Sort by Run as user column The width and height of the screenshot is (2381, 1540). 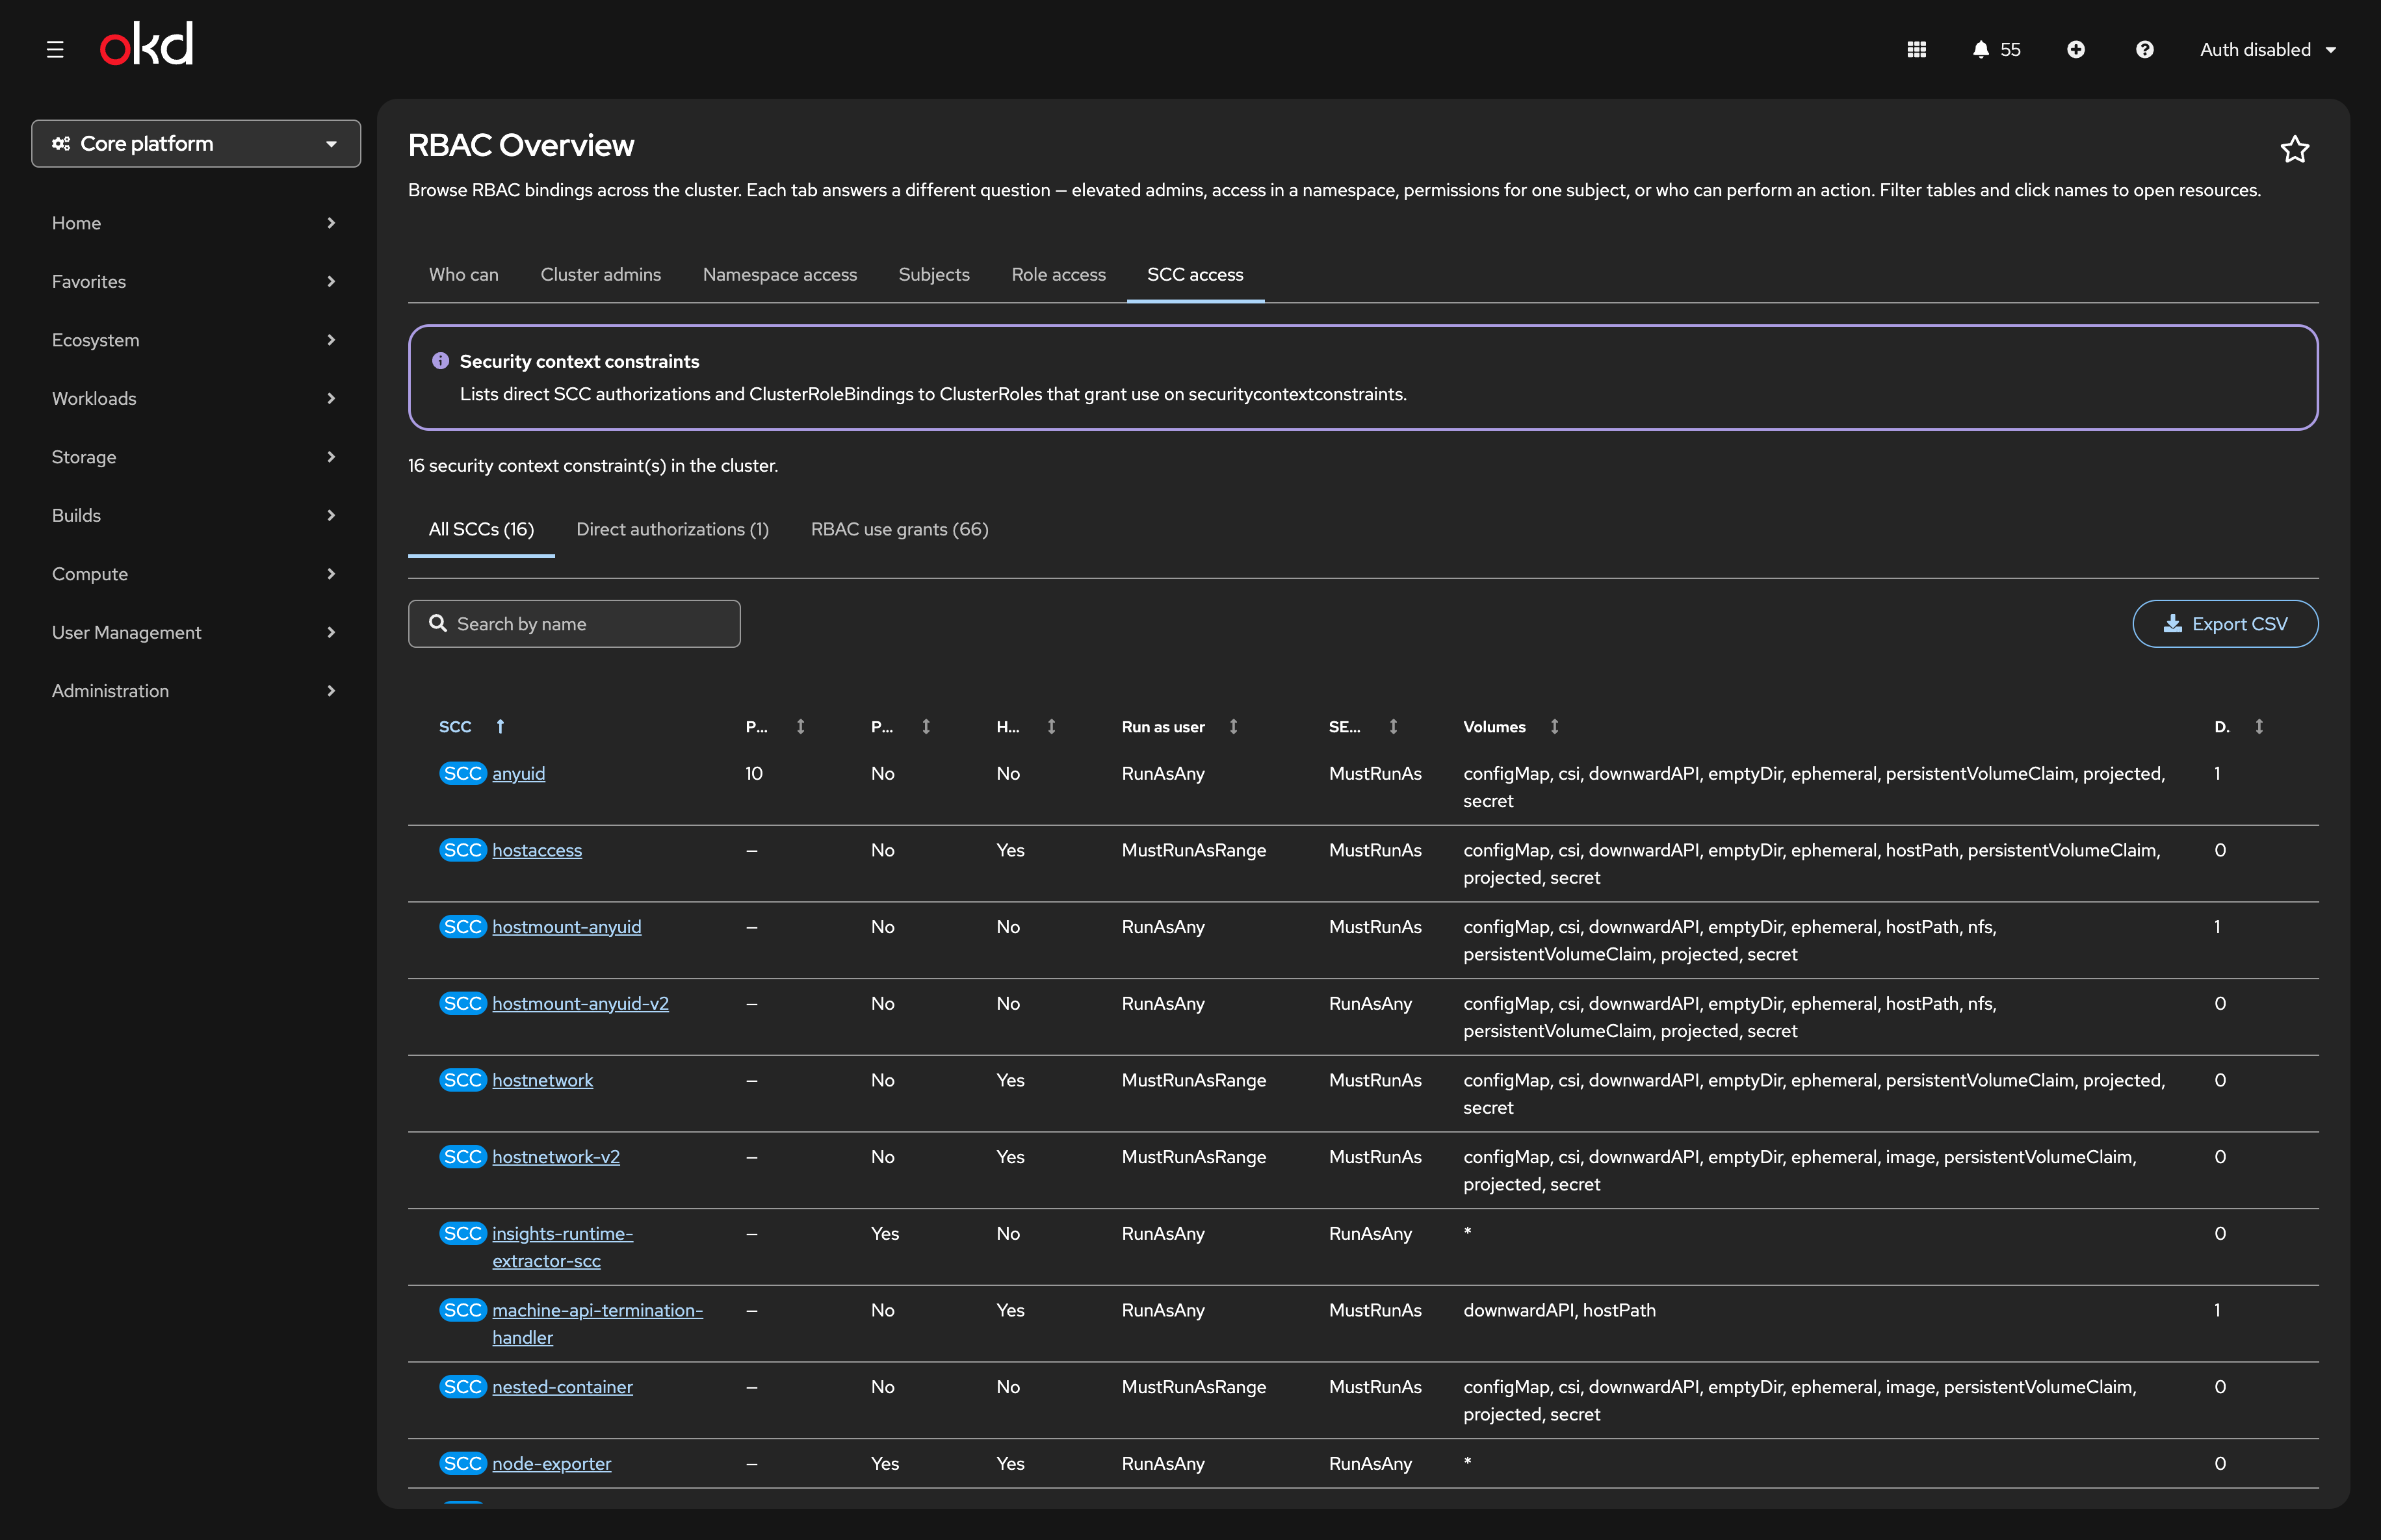[x=1232, y=726]
